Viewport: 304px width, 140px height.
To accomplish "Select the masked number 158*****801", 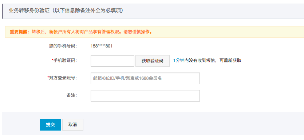I will point(102,46).
